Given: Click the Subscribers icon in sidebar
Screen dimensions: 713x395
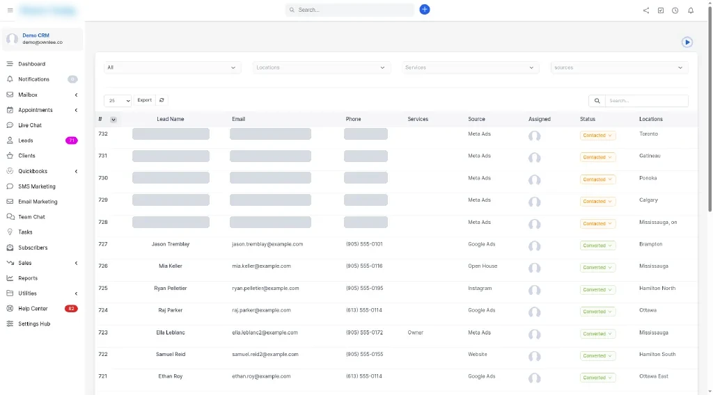Looking at the screenshot, I should 10,248.
